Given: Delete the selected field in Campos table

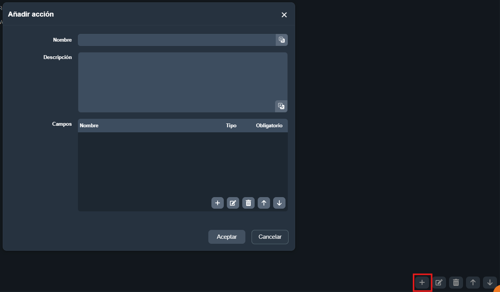Looking at the screenshot, I should tap(248, 203).
